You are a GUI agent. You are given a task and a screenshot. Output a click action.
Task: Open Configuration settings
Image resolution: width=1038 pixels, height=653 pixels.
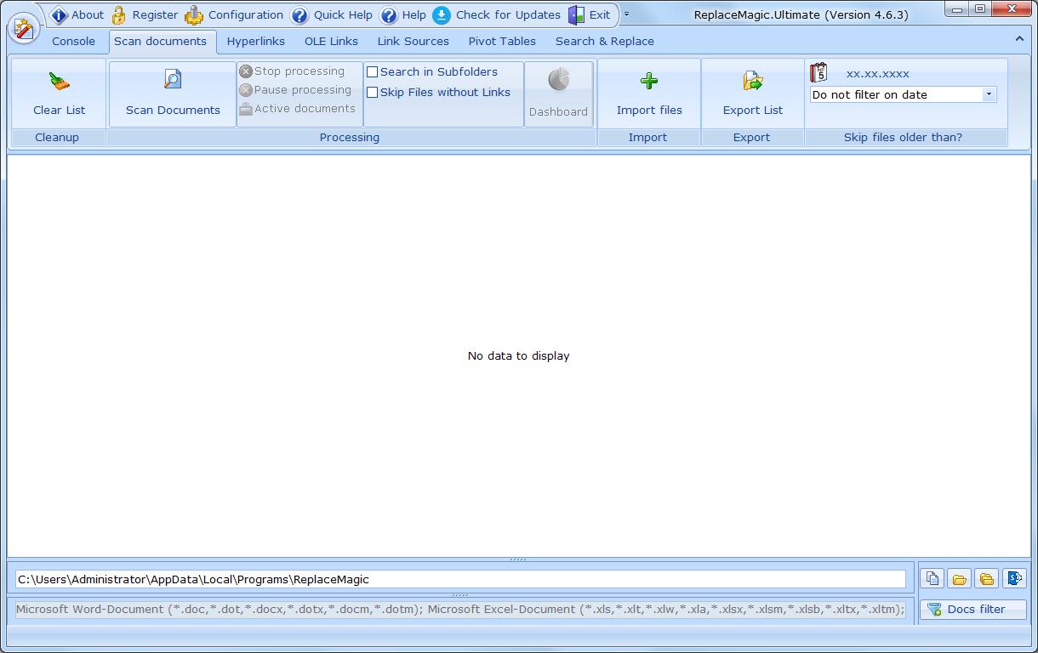pyautogui.click(x=235, y=14)
